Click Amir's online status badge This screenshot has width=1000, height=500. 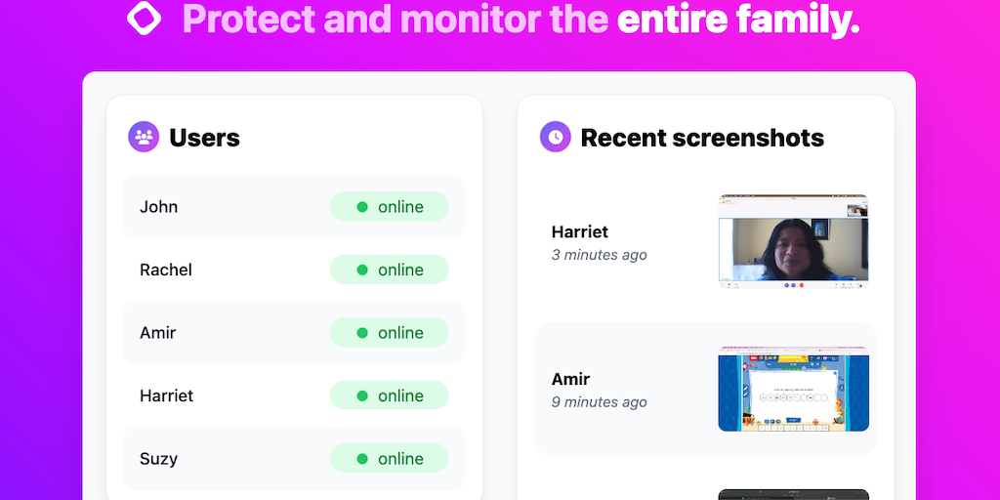pos(389,333)
